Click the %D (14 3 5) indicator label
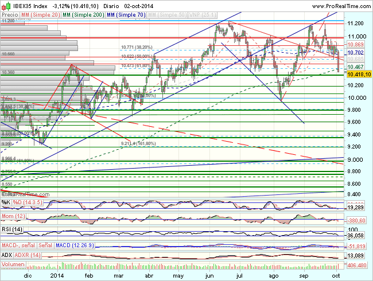This screenshot has height=281, width=373. [x=28, y=202]
